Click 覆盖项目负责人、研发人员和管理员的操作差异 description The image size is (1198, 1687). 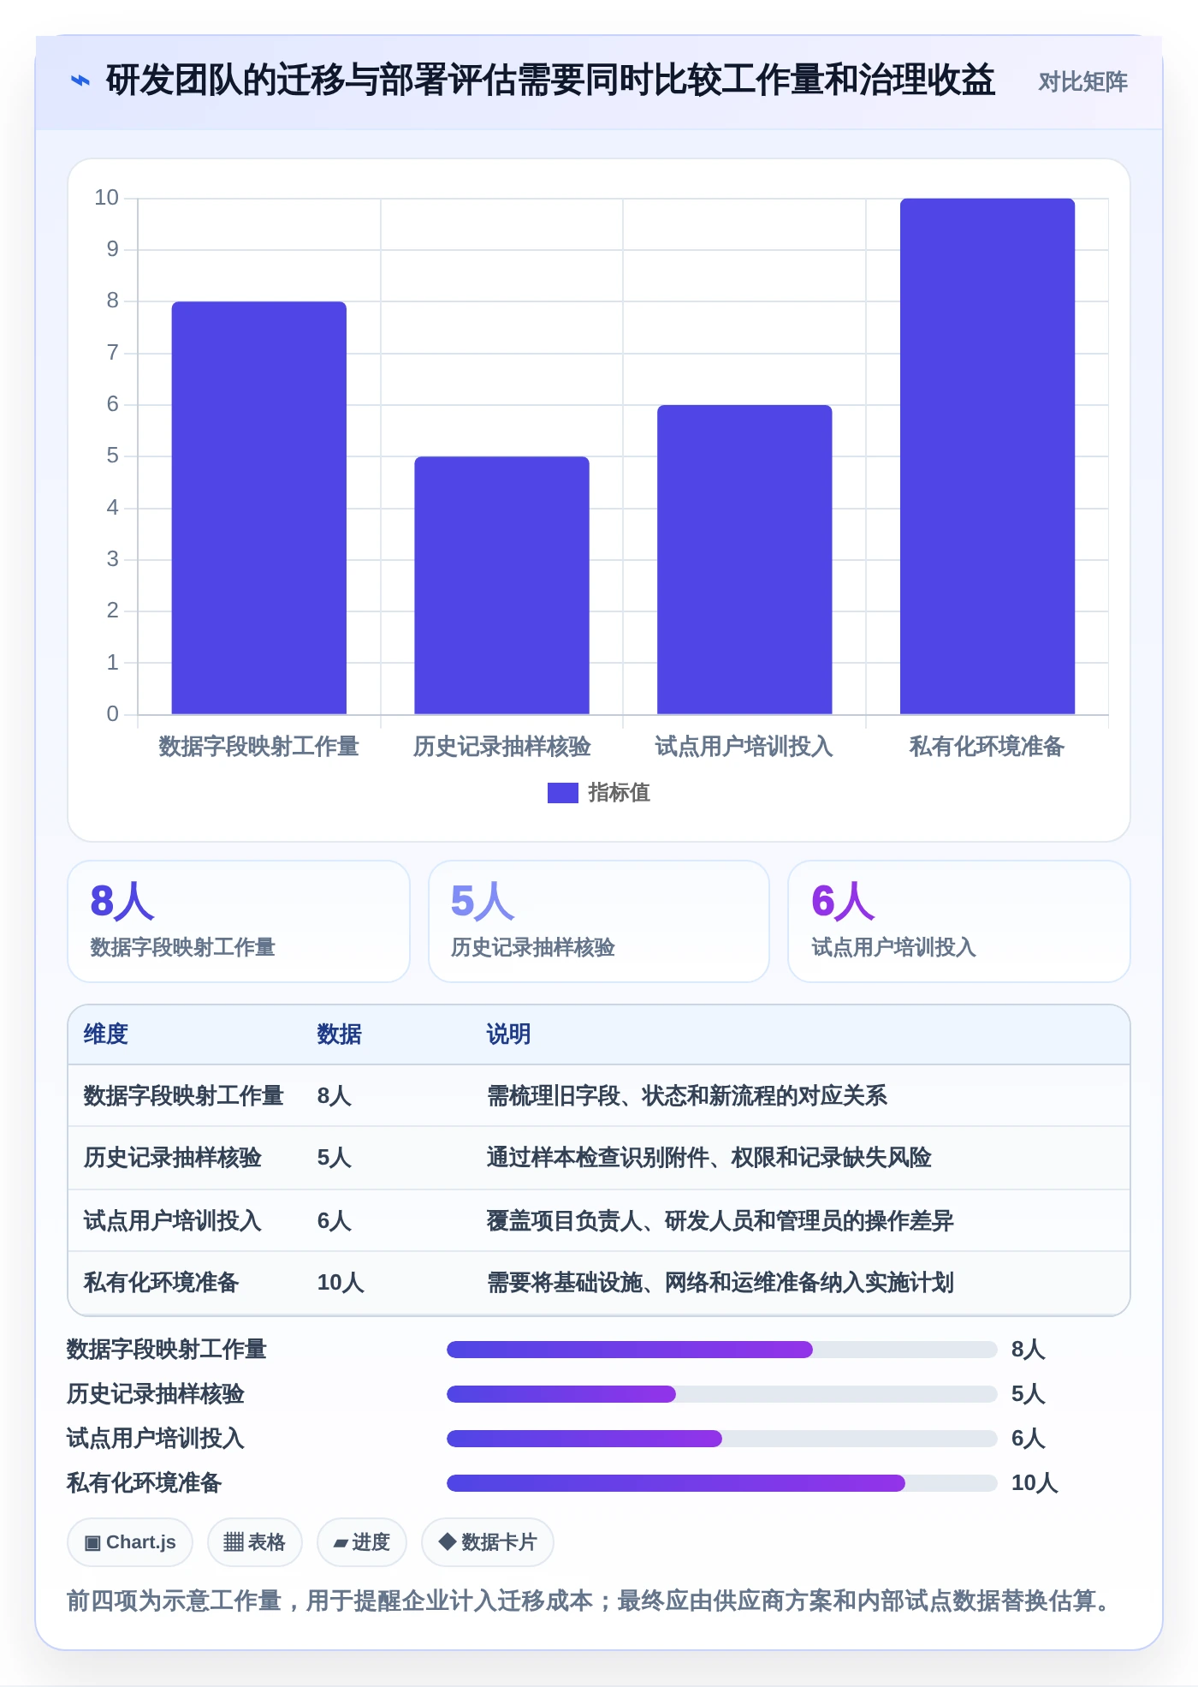(x=720, y=1221)
